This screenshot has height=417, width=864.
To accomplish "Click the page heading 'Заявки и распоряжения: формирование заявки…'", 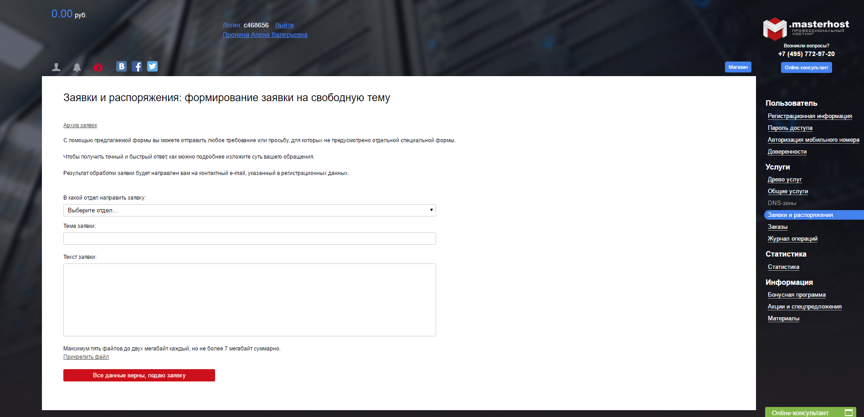I will point(226,98).
